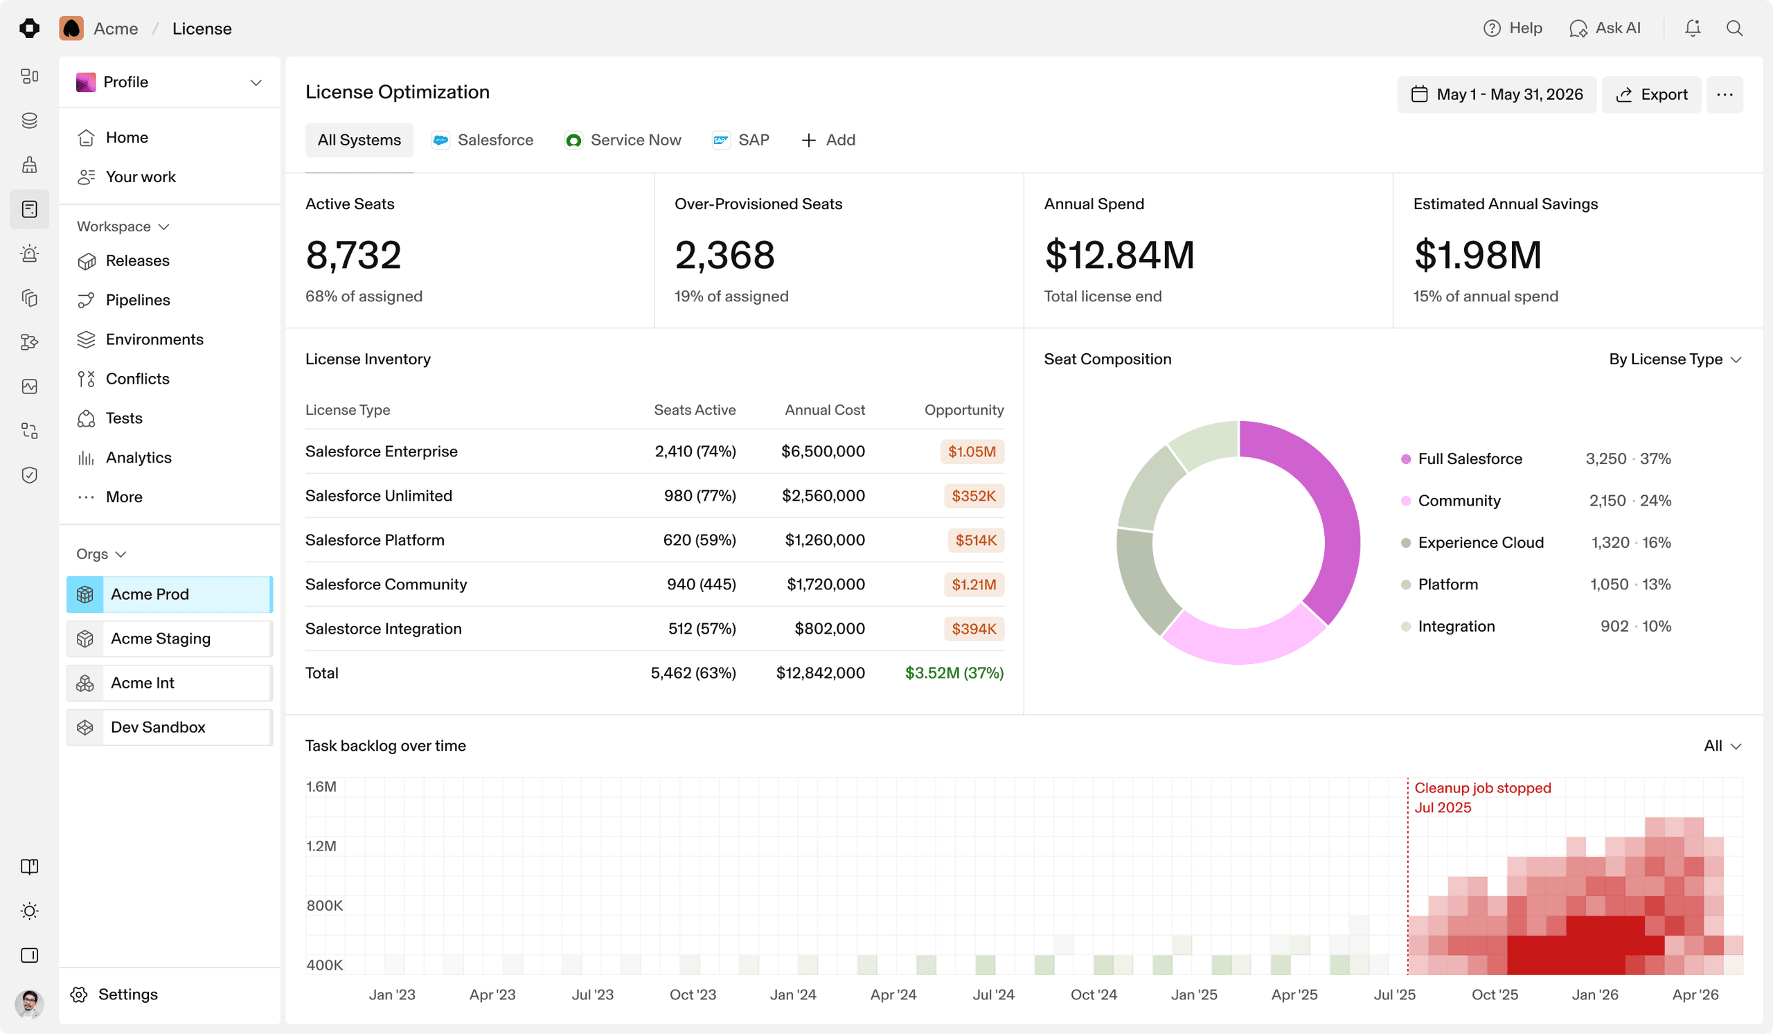1773x1034 pixels.
Task: Switch to the Salesforce tab
Action: pos(483,140)
